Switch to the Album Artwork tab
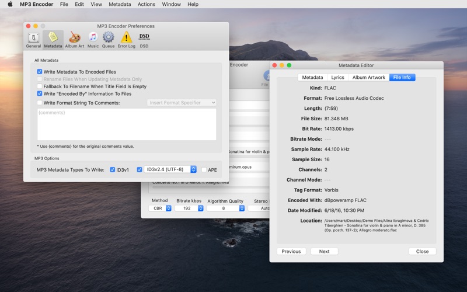This screenshot has width=467, height=292. [x=369, y=77]
